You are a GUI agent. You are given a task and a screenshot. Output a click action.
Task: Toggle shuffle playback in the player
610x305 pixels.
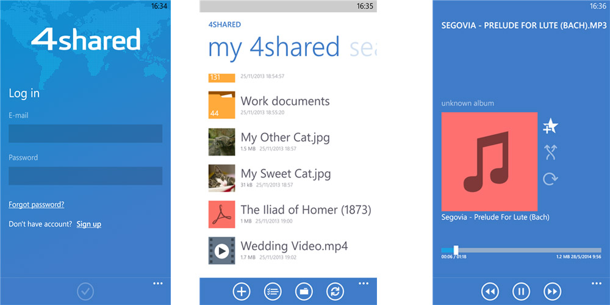[x=551, y=152]
